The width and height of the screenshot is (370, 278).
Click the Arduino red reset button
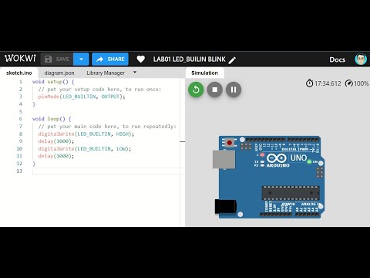coord(230,142)
